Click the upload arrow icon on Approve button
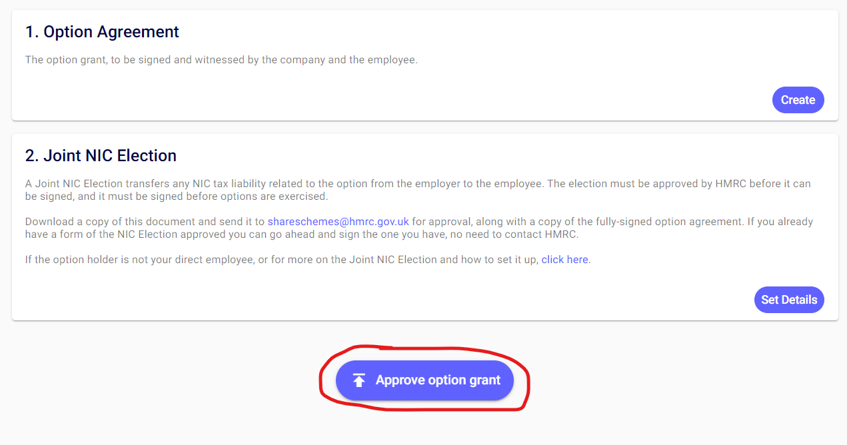This screenshot has width=847, height=445. tap(359, 380)
